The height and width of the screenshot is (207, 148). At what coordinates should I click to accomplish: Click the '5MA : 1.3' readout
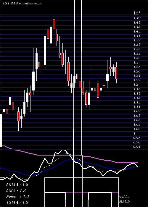(x=16, y=191)
